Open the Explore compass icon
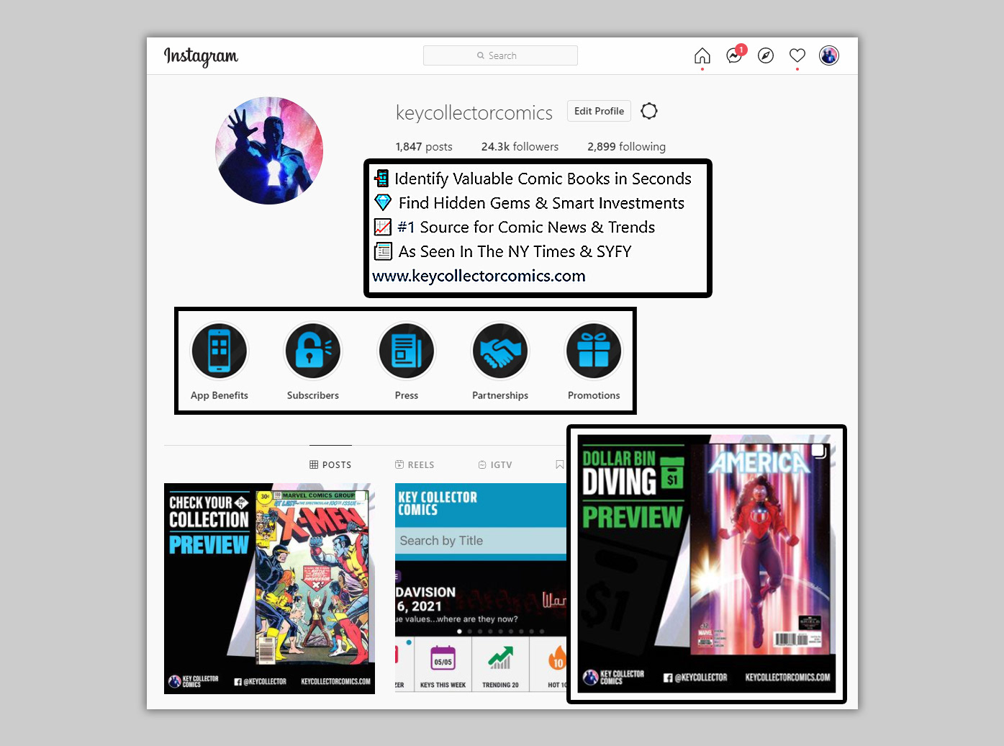This screenshot has width=1004, height=746. 766,55
